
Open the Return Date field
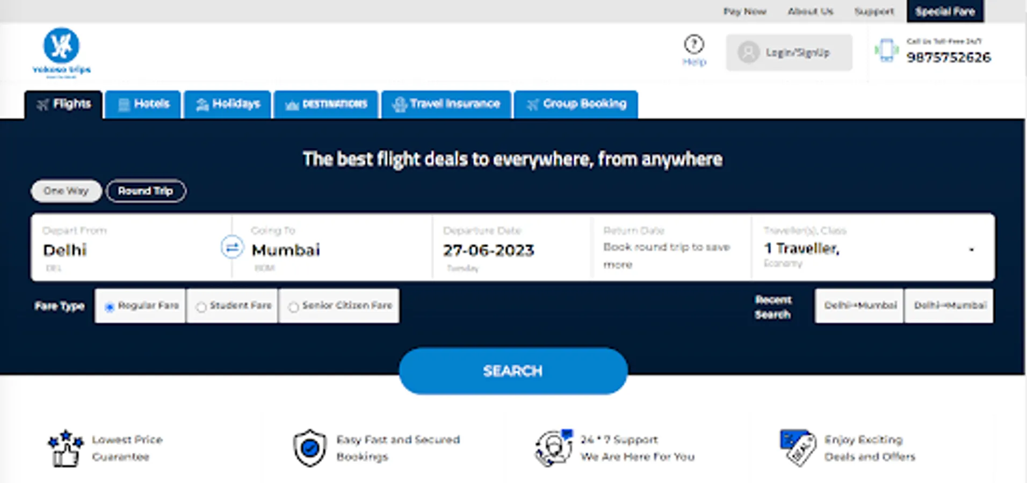tap(671, 247)
